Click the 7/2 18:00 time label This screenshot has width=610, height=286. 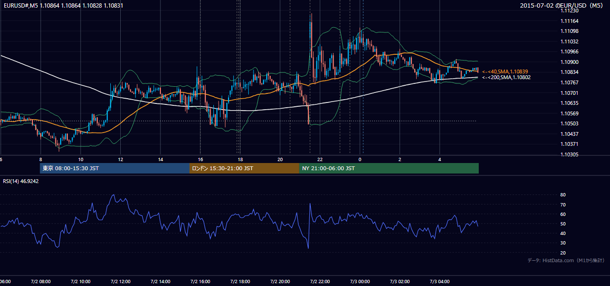[x=240, y=282]
